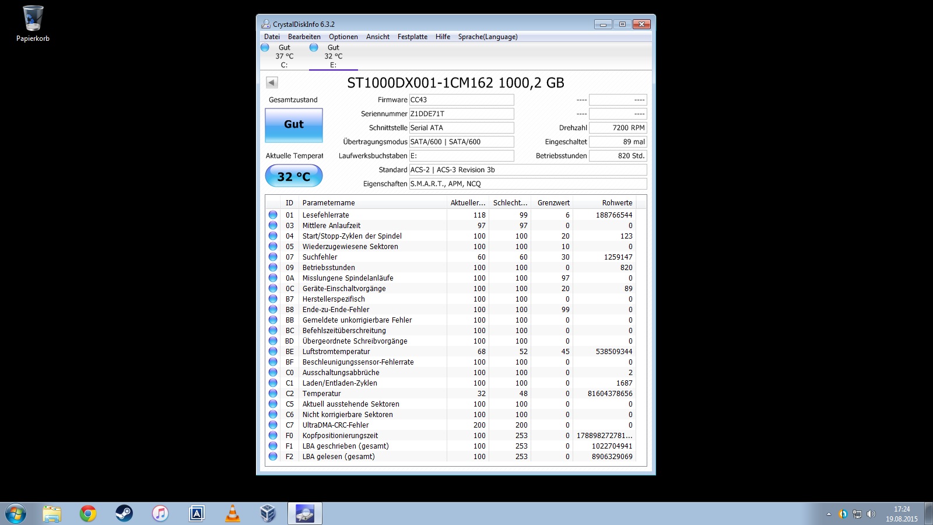Show hidden tray icons arrow
Viewport: 933px width, 525px height.
(829, 514)
